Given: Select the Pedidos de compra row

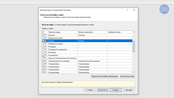Looking at the screenshot, I should pyautogui.click(x=87, y=44).
